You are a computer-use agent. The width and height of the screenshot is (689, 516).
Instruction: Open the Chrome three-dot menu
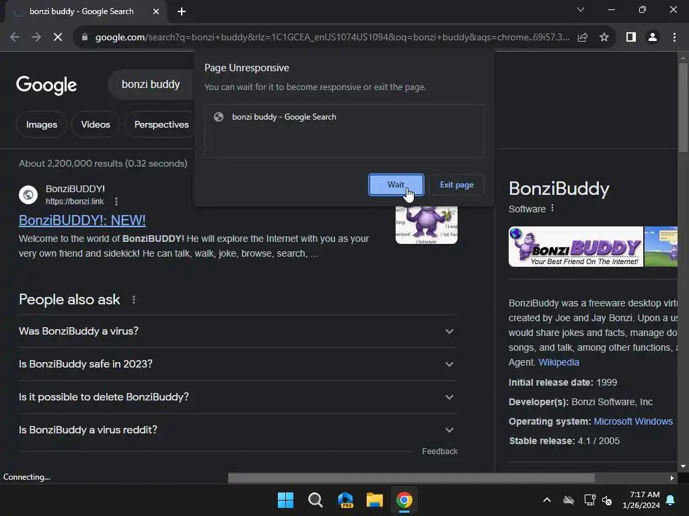[674, 38]
